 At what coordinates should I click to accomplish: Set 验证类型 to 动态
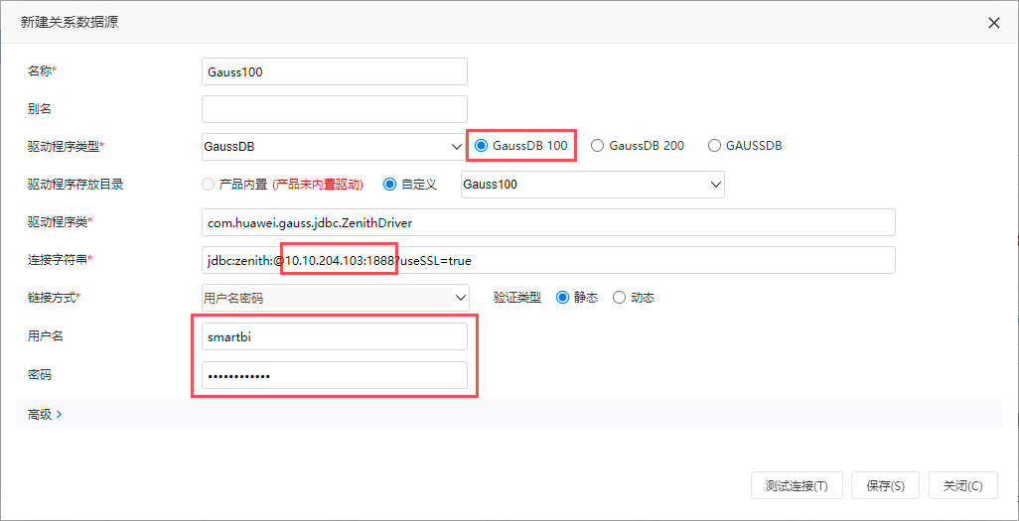tap(620, 298)
